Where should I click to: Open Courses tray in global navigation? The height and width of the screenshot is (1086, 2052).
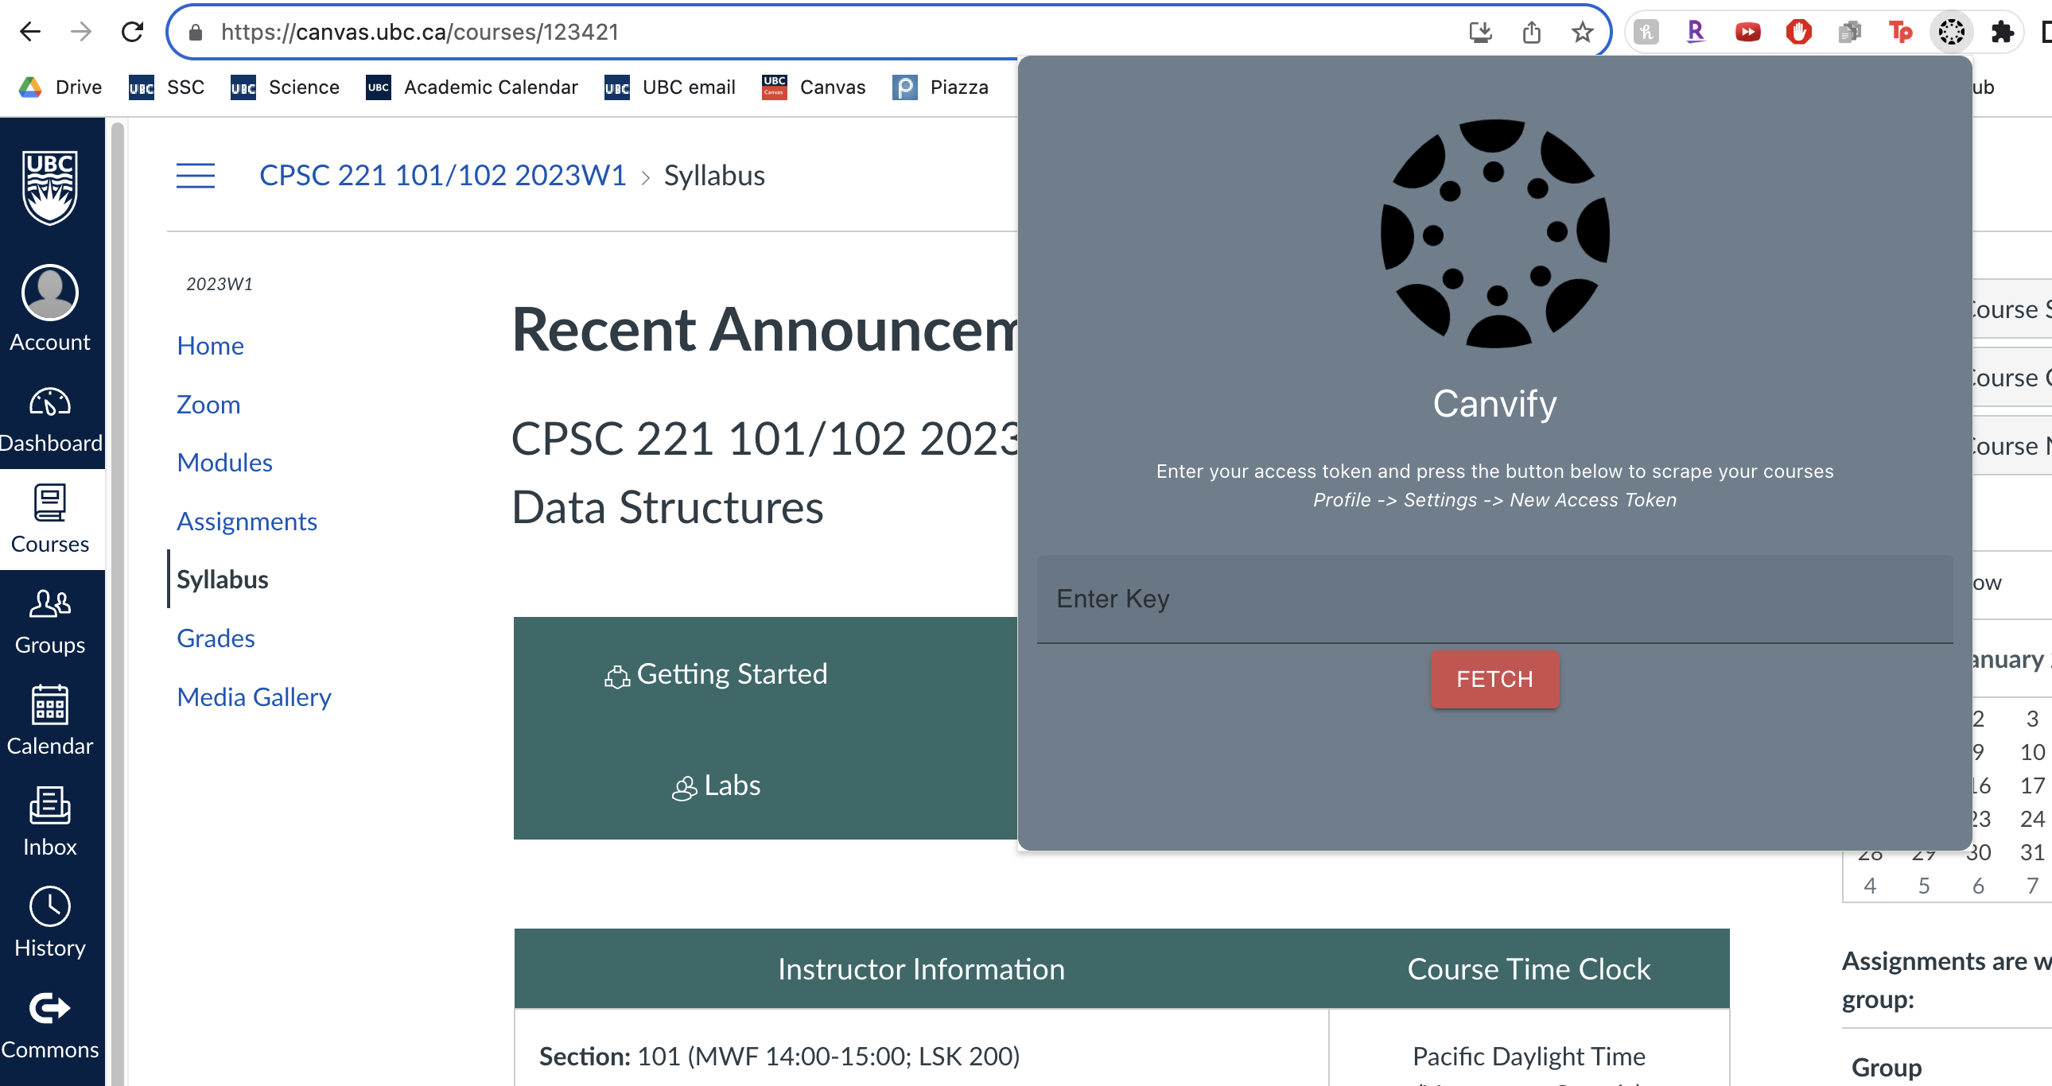pyautogui.click(x=50, y=520)
